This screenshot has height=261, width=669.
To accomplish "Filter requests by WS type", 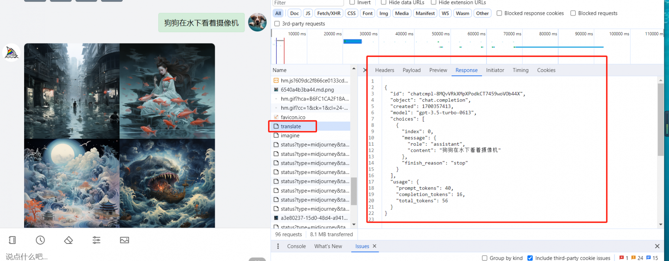I will point(445,13).
